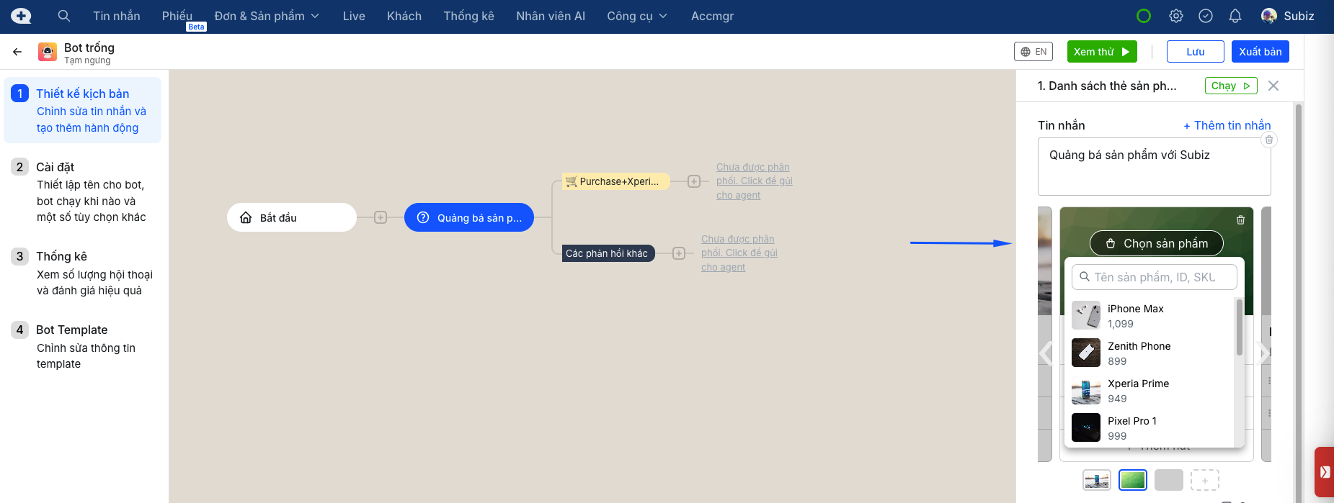This screenshot has width=1334, height=503.
Task: Open the notifications bell
Action: coord(1235,16)
